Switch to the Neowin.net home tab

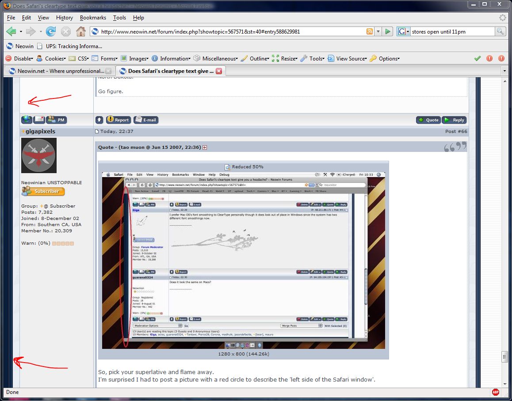(x=60, y=71)
